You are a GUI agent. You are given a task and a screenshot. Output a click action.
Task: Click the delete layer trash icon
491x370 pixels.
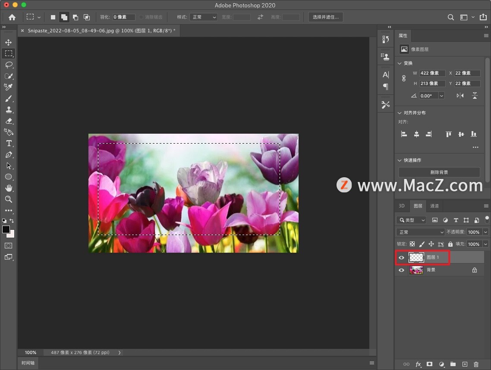tap(476, 364)
